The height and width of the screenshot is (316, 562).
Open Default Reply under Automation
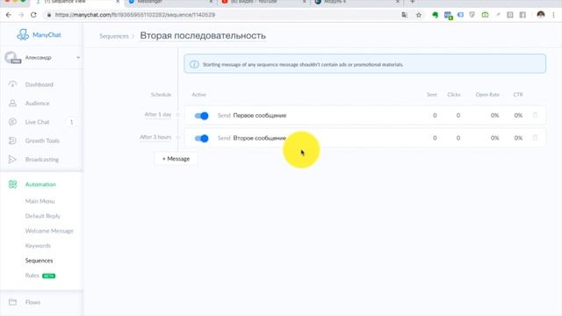(43, 216)
